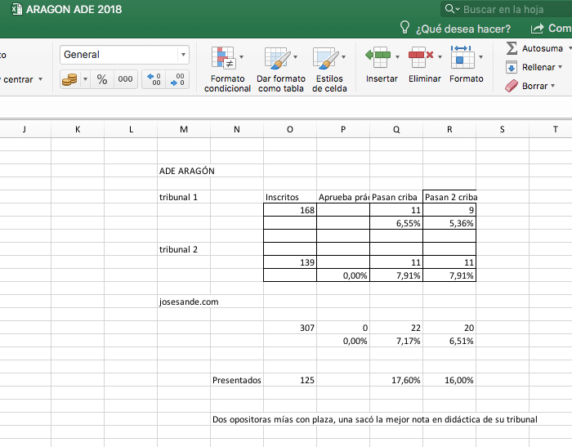
Task: Open the Autosuma dropdown arrow
Action: tap(569, 48)
